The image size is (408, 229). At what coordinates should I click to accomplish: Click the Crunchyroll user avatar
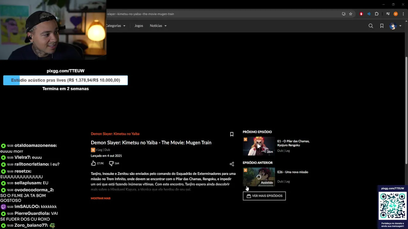coord(393,26)
